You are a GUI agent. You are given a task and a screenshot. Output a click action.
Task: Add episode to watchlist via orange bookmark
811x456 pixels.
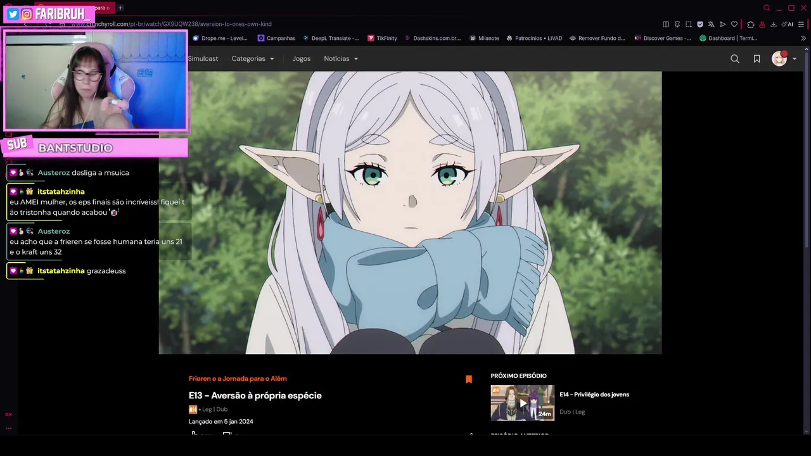tap(469, 379)
